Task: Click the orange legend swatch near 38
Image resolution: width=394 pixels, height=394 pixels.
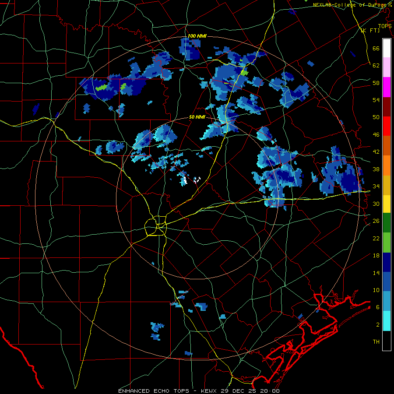Action: (387, 165)
